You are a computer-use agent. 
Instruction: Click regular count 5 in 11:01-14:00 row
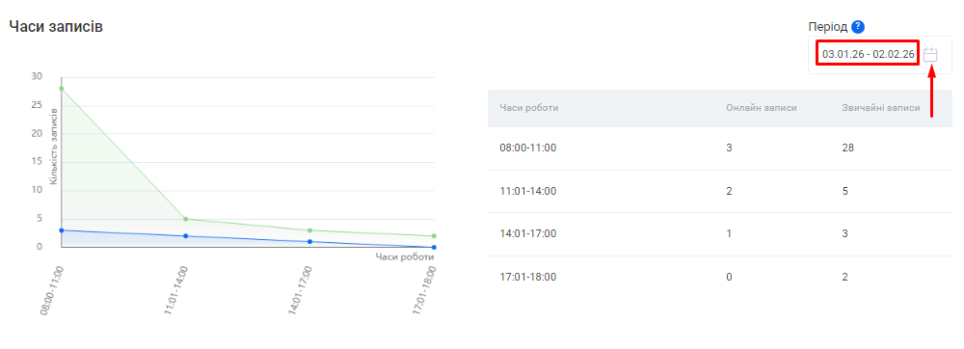844,191
